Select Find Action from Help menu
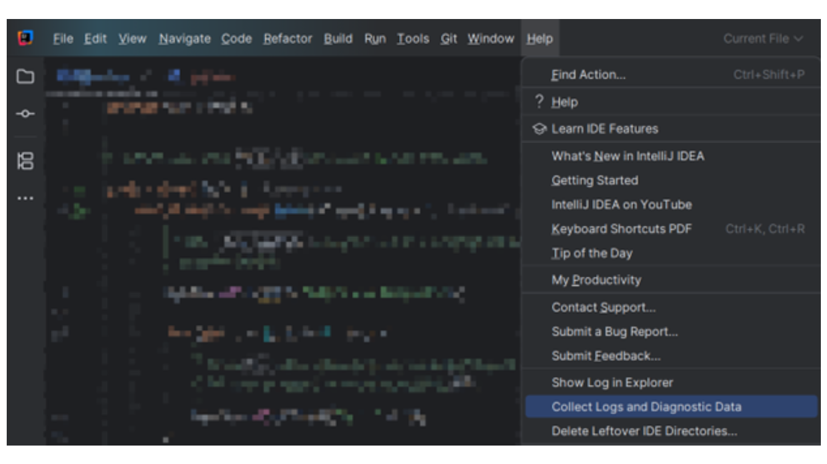 pos(588,75)
